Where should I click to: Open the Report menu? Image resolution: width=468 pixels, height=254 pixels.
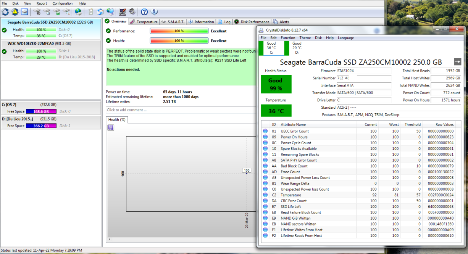tap(42, 3)
